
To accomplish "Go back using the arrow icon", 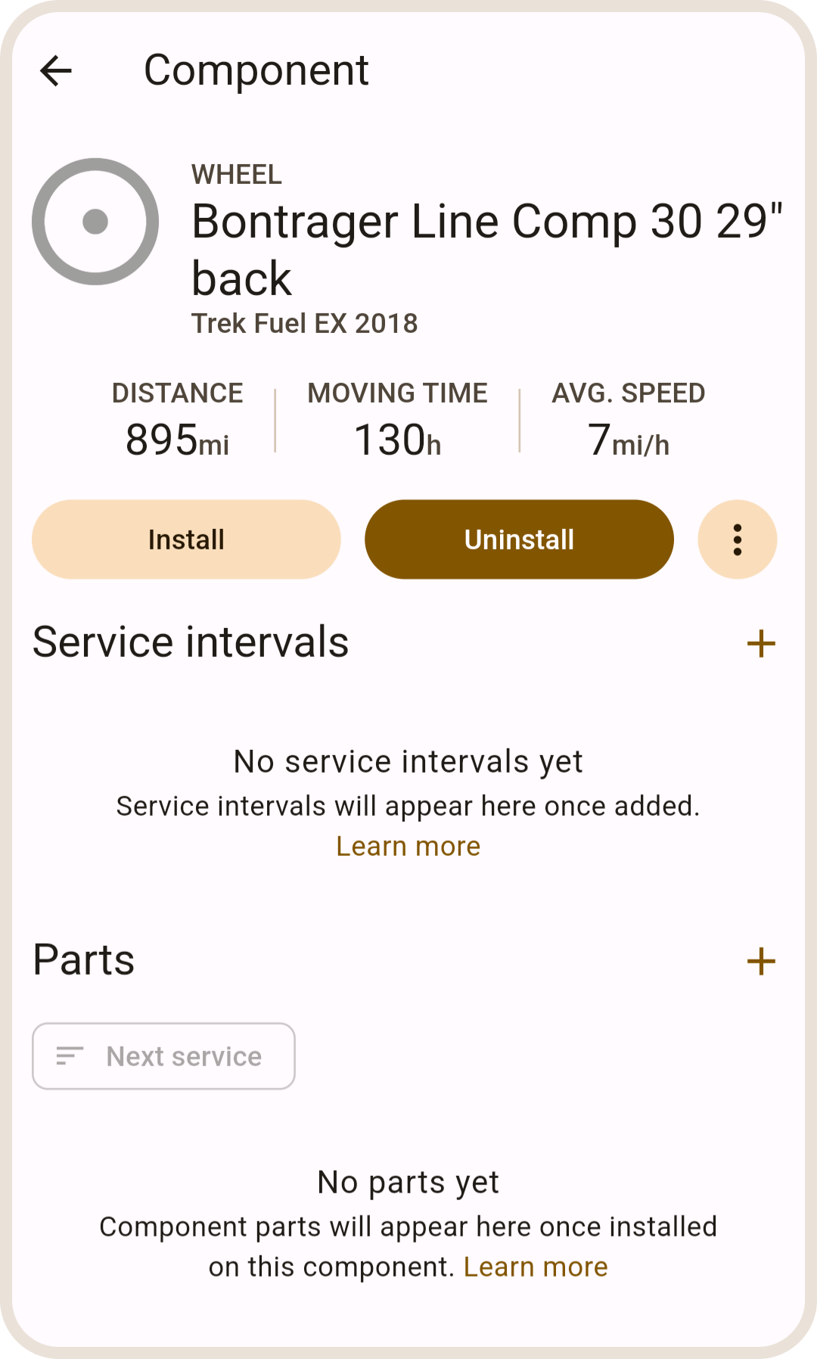I will [56, 71].
